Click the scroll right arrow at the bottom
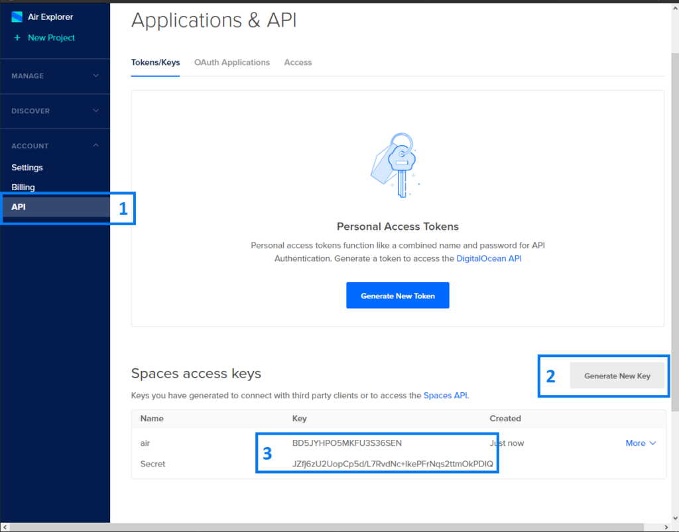Viewport: 679px width, 532px height. [666, 527]
